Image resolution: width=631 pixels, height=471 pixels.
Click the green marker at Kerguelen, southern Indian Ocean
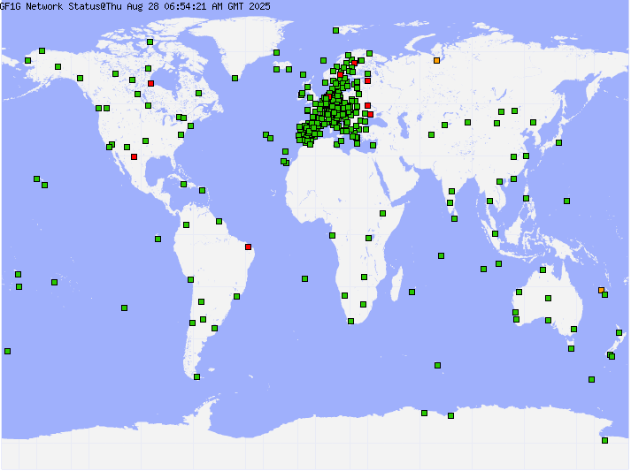pyautogui.click(x=438, y=365)
